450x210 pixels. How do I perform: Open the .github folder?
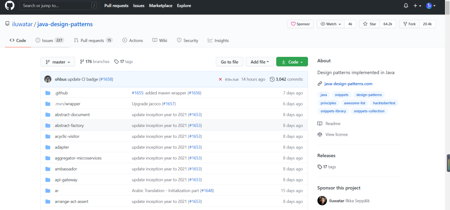point(61,93)
